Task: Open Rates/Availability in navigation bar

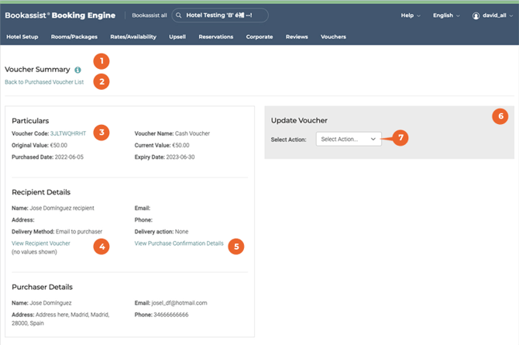Action: coord(133,36)
